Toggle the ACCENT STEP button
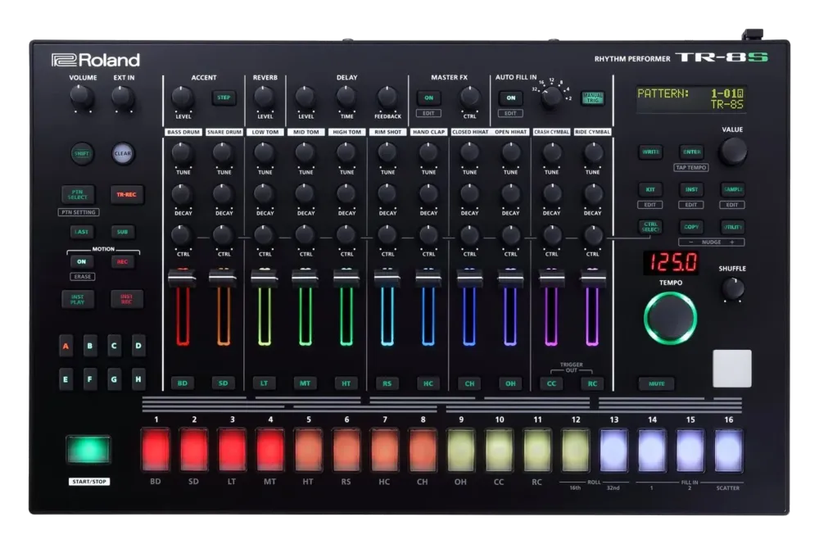The image size is (819, 544). click(x=224, y=97)
